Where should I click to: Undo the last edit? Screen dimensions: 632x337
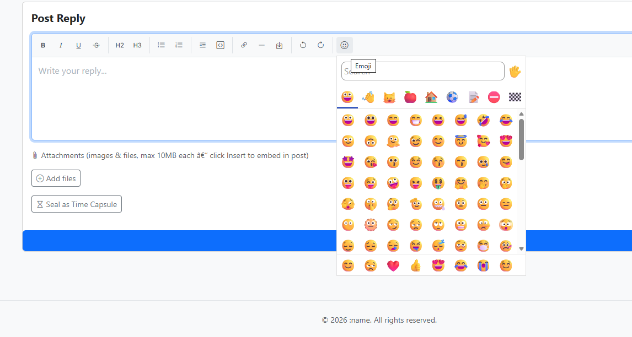[x=303, y=45]
